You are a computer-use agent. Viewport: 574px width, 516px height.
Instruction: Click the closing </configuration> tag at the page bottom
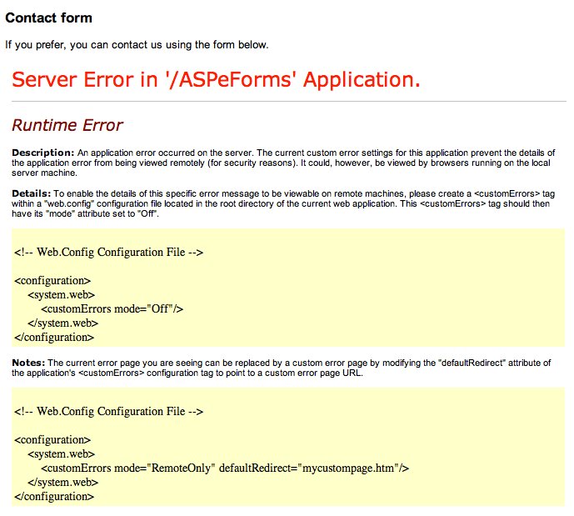(x=54, y=497)
